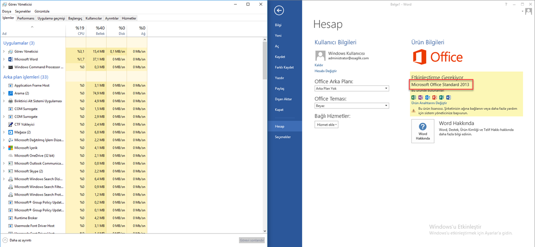Switch to the Performans tab
This screenshot has height=247, width=535.
[x=26, y=19]
